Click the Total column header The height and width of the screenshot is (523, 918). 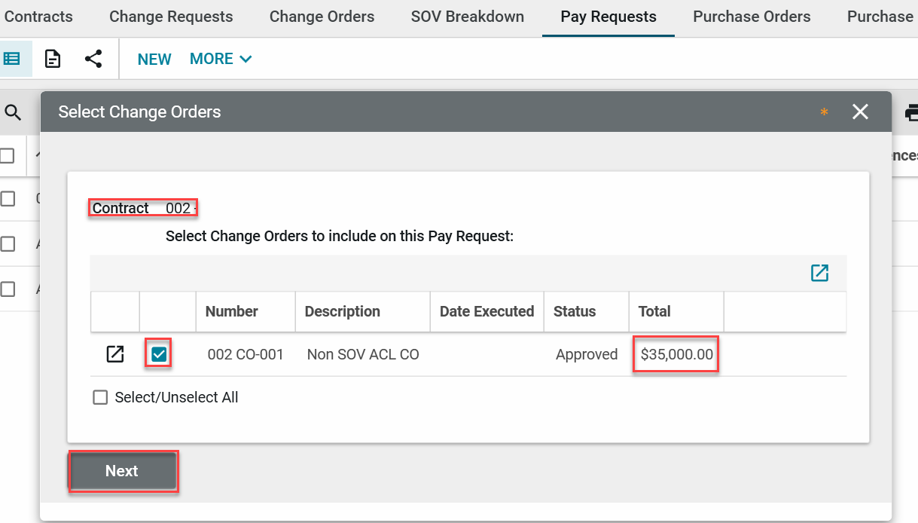point(654,311)
